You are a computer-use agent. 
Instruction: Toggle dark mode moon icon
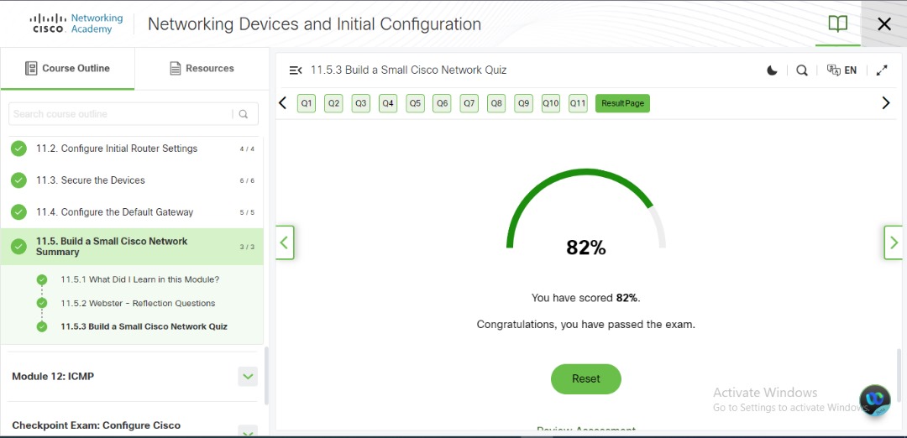point(773,70)
